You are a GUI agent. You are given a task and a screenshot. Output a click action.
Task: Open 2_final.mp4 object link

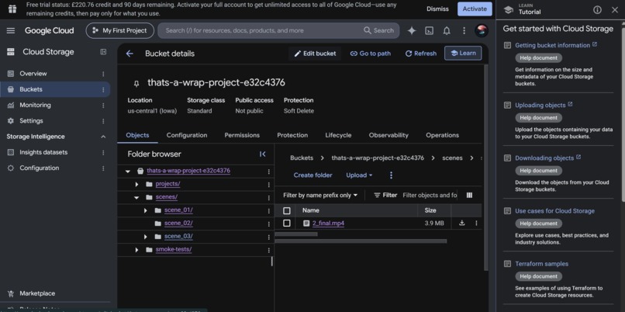(x=328, y=223)
